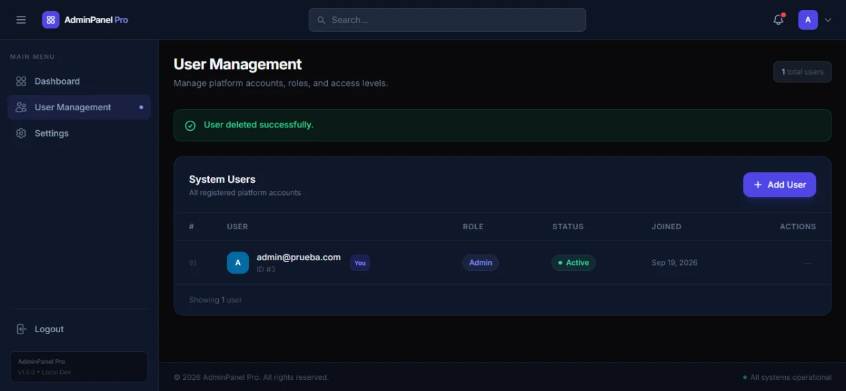Open Dashboard from the sidebar
The height and width of the screenshot is (391, 846).
point(79,81)
